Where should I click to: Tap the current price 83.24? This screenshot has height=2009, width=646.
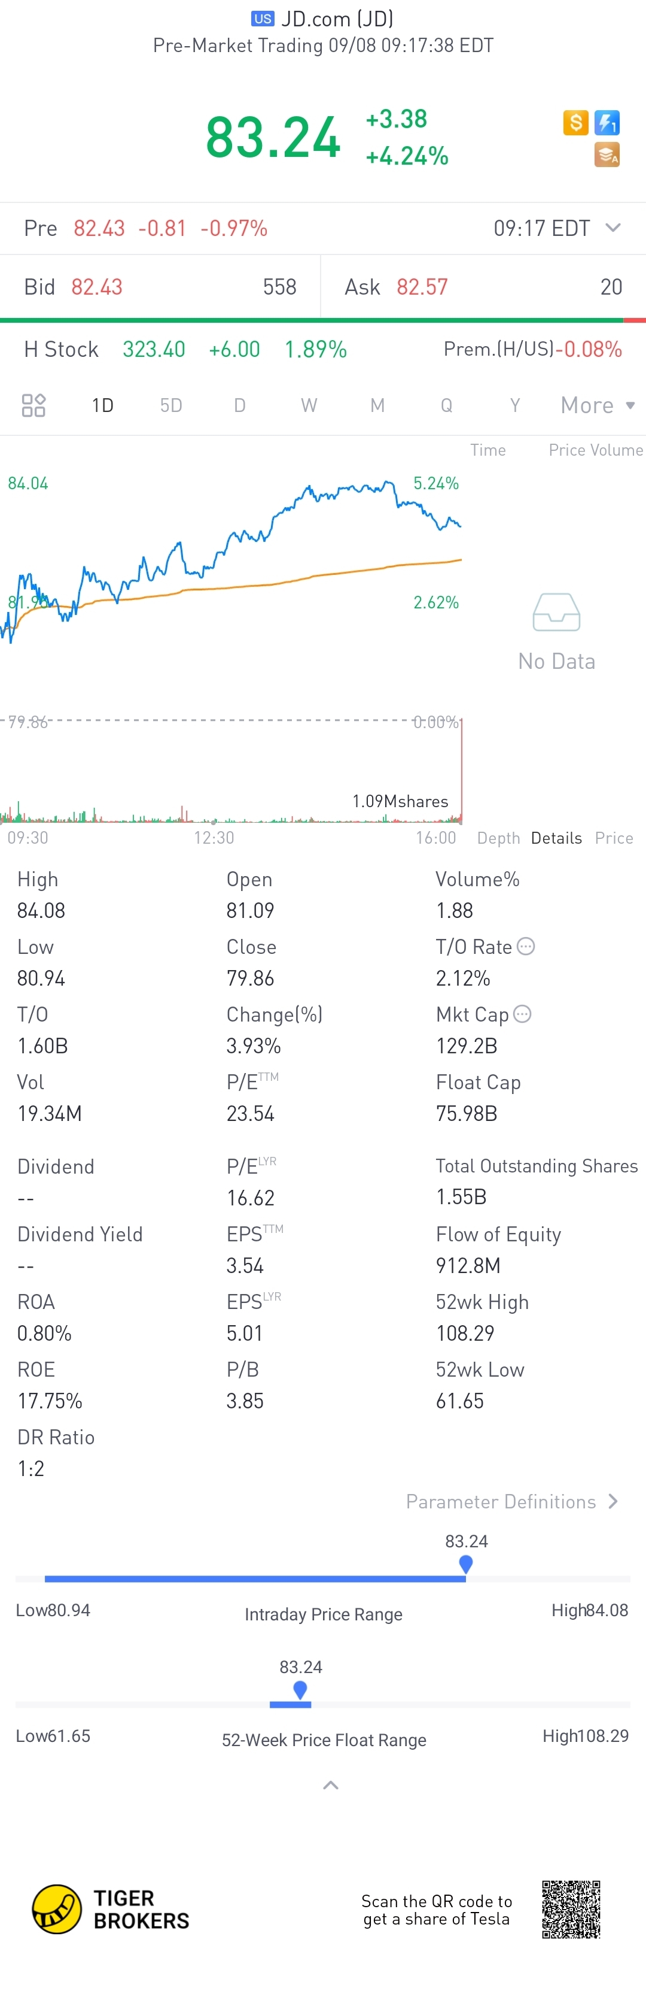pyautogui.click(x=273, y=137)
